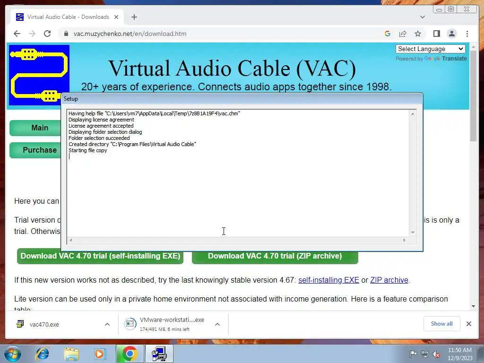The height and width of the screenshot is (363, 484).
Task: Open the version 4.67 ZIP archive link
Action: click(x=389, y=280)
